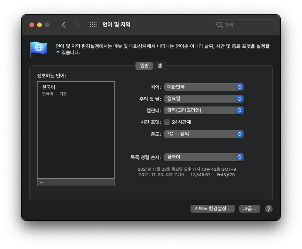This screenshot has height=249, width=302.
Task: Open the 지역 dropdown showing 대한민국
Action: point(204,87)
